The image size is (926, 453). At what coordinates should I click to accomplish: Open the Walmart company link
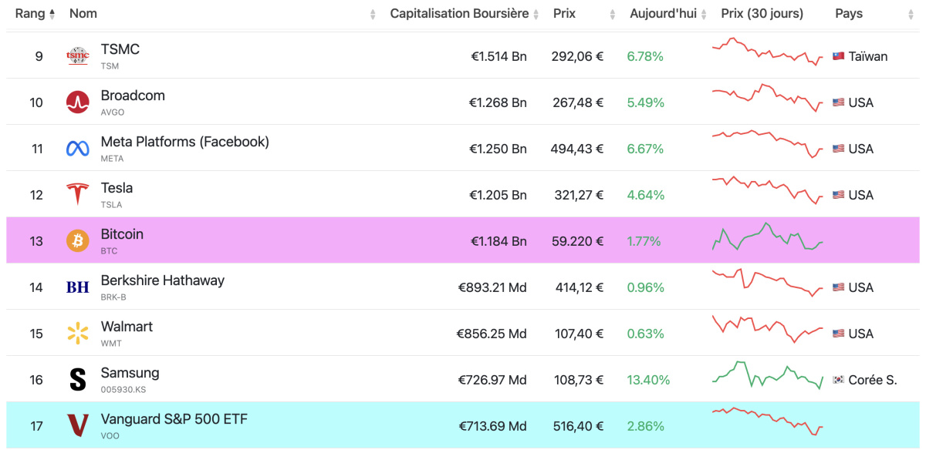(x=127, y=327)
